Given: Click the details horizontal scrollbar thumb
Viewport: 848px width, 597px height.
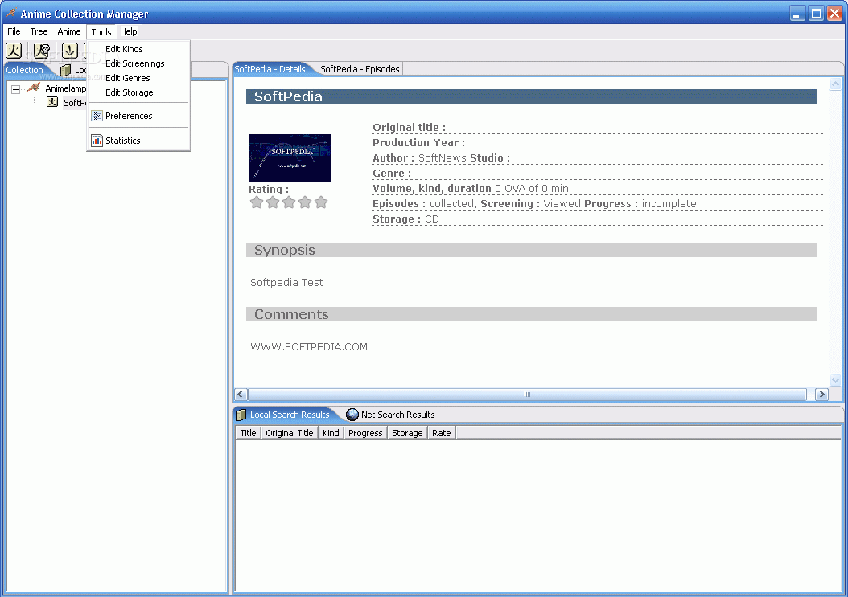Looking at the screenshot, I should point(527,395).
